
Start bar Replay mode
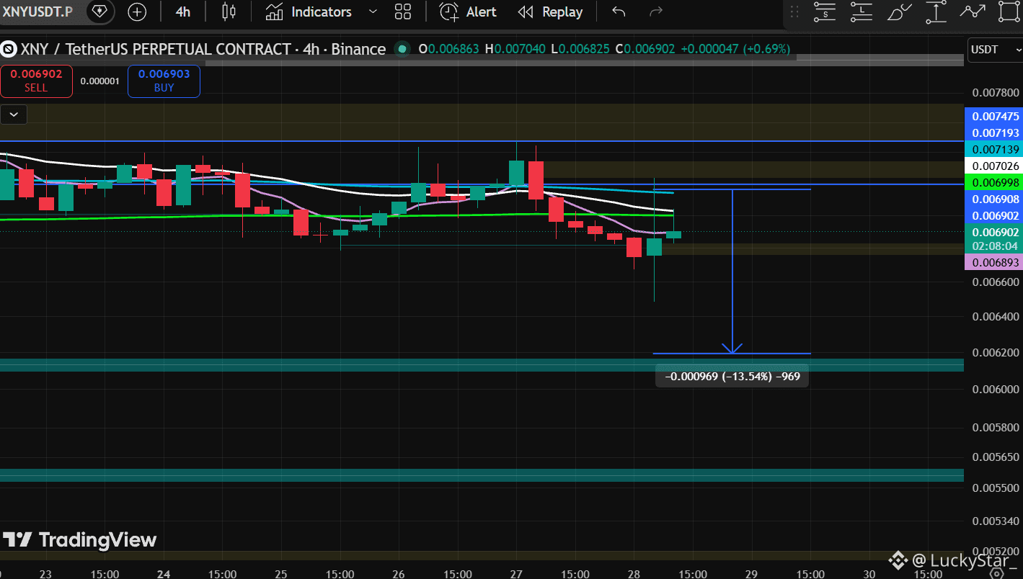pyautogui.click(x=551, y=12)
